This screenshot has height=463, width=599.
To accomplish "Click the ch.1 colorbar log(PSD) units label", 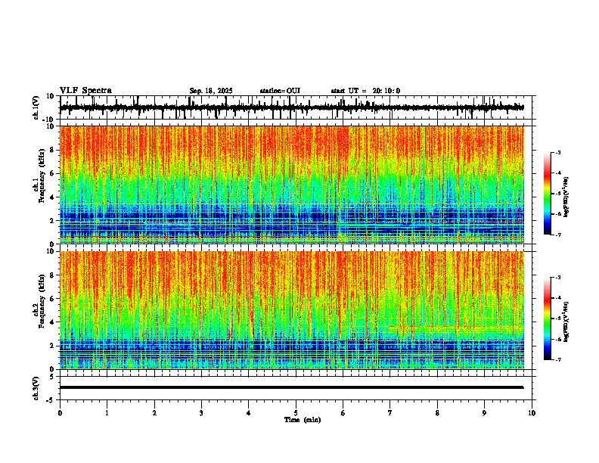I will [566, 197].
